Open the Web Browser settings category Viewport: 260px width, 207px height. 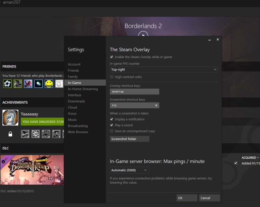point(78,132)
